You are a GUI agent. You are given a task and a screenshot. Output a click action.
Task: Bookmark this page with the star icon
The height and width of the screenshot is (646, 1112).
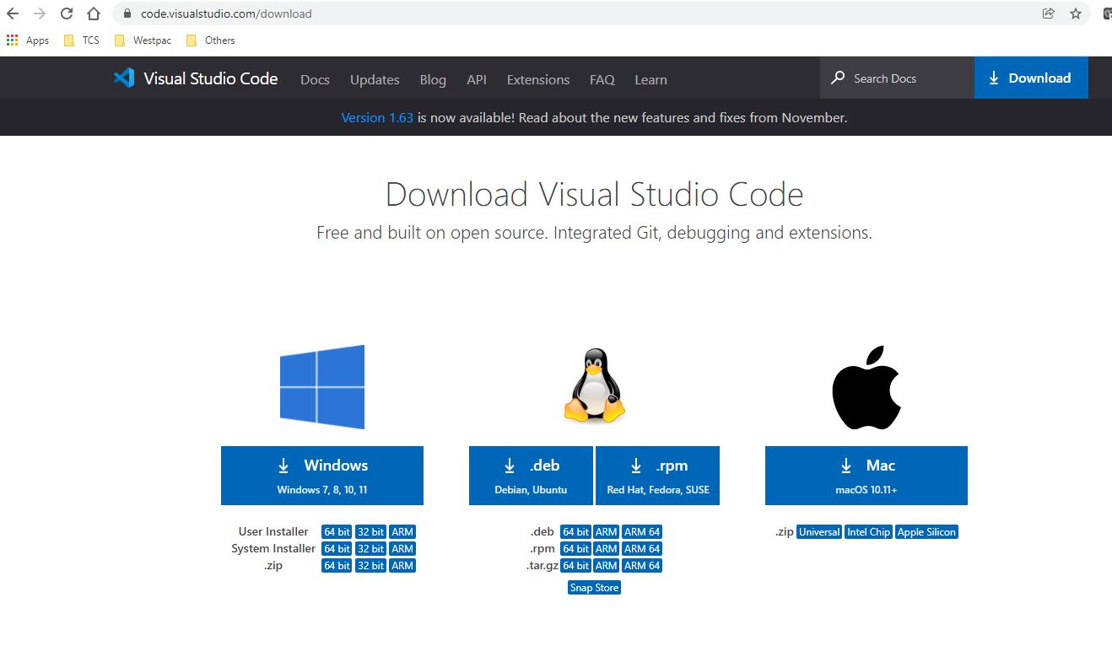click(x=1075, y=13)
